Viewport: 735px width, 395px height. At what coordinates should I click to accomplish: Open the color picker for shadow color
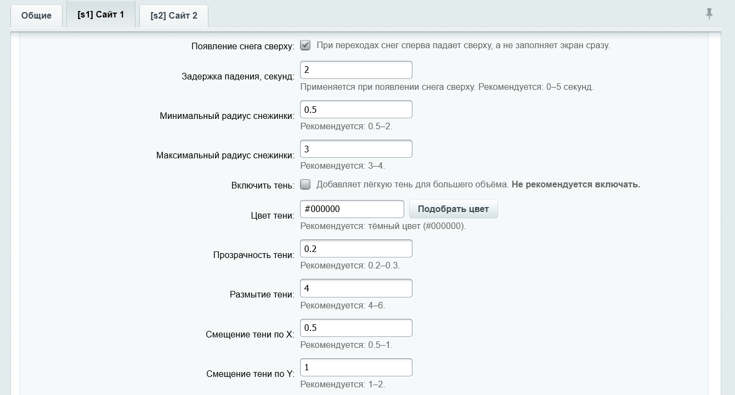coord(453,209)
